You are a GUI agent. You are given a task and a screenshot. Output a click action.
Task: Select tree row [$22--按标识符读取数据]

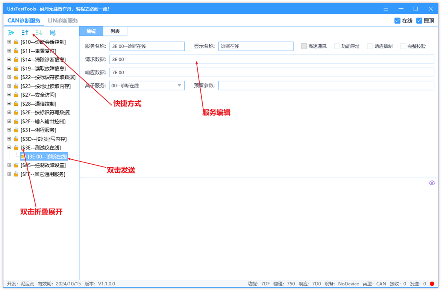[48, 77]
